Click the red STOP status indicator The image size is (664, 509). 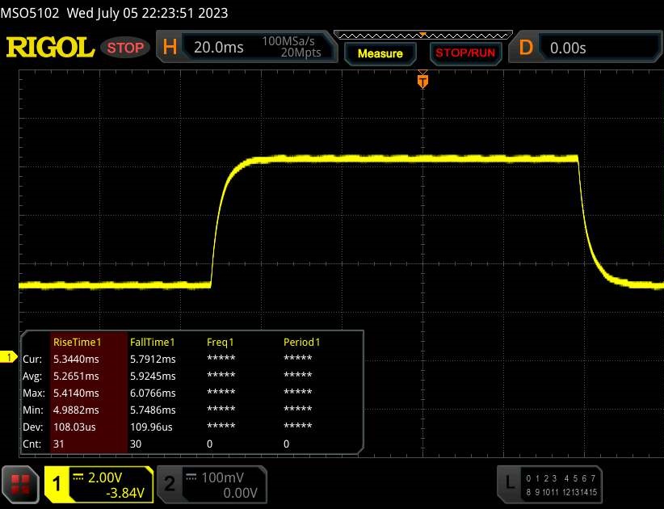(126, 48)
